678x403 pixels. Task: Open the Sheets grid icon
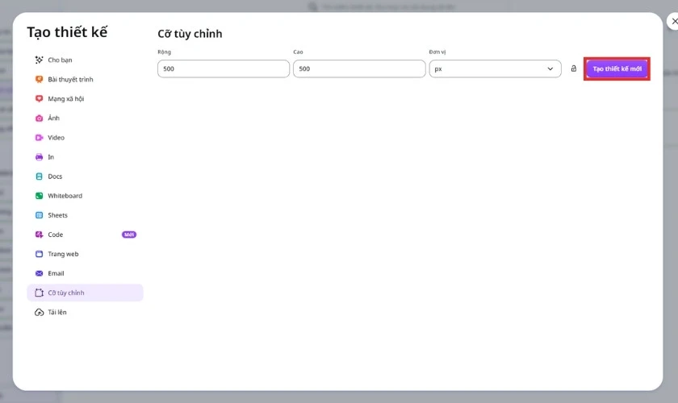click(x=39, y=215)
